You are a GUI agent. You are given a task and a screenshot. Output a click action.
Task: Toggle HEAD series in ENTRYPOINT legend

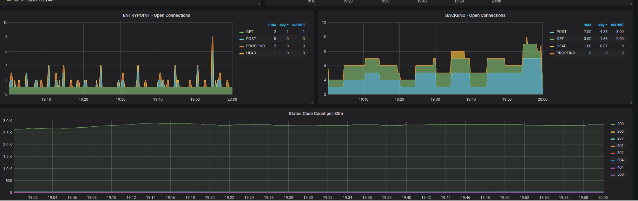point(251,53)
